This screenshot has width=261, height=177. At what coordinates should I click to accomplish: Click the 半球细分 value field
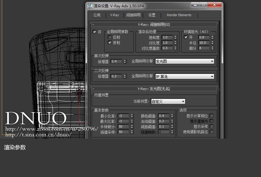tap(123, 127)
